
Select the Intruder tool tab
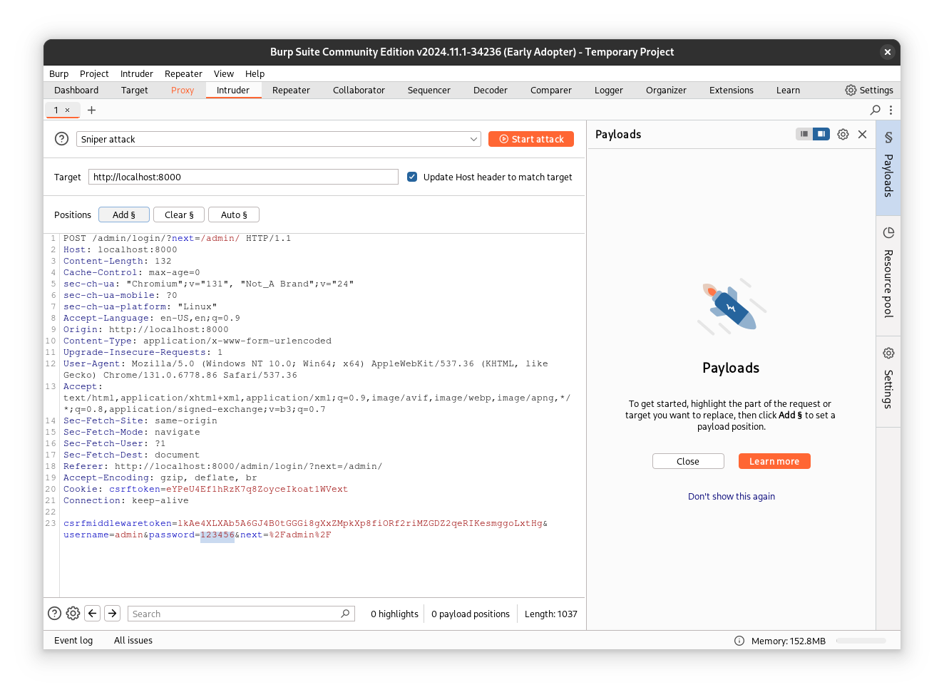click(x=233, y=91)
